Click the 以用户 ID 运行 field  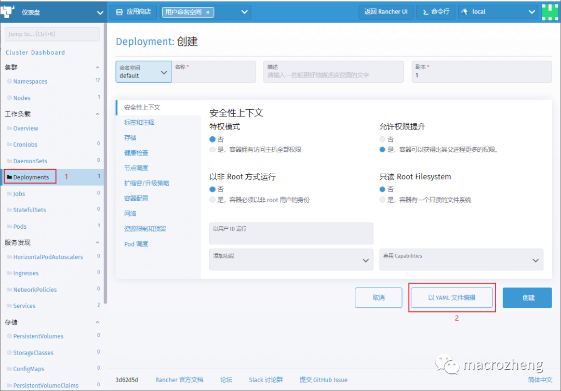point(291,233)
